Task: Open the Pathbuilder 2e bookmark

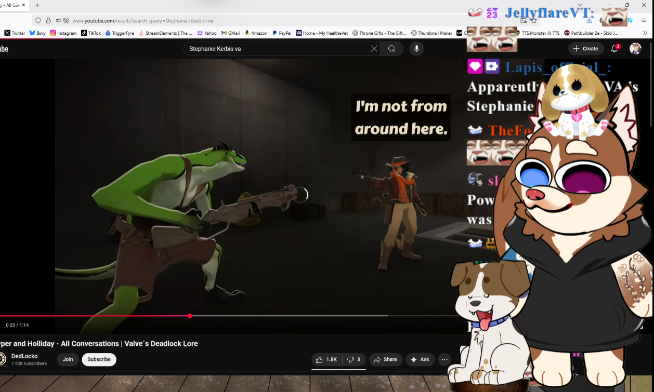Action: (x=591, y=33)
